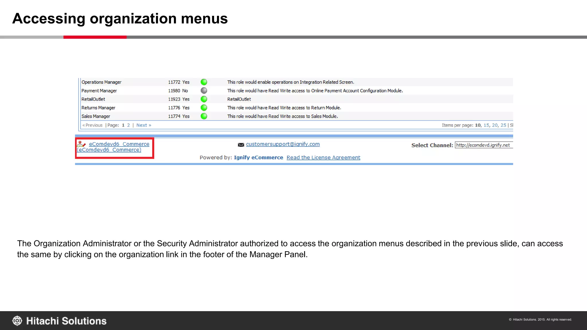Click the Previous page link
Screen dimensions: 587x330
92,125
